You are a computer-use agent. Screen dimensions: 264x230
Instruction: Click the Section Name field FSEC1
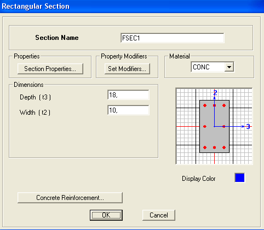point(173,38)
